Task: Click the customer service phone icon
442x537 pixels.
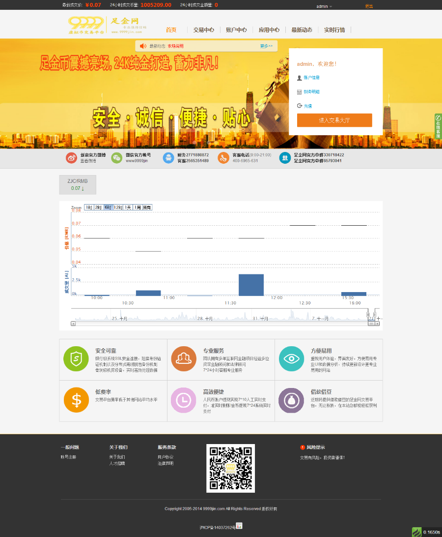Action: point(223,158)
